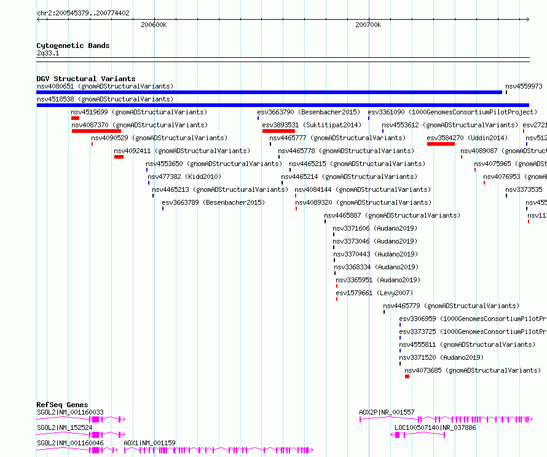Open esv3361090 1000GenomesConsortiumPilotProject label

(x=452, y=112)
